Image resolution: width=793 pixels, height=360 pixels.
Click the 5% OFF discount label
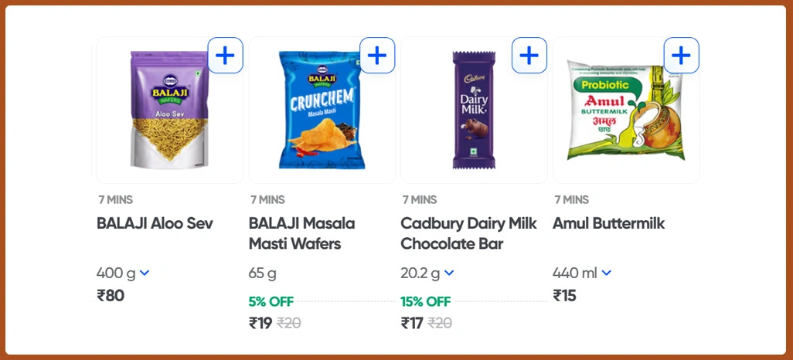[x=271, y=301]
